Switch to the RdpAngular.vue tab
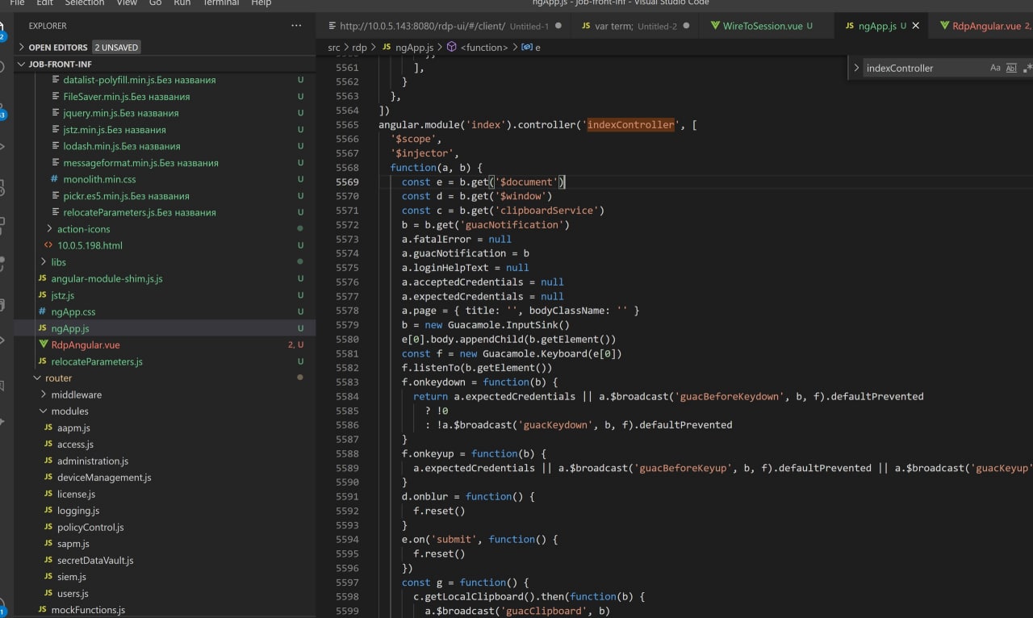 (x=985, y=26)
